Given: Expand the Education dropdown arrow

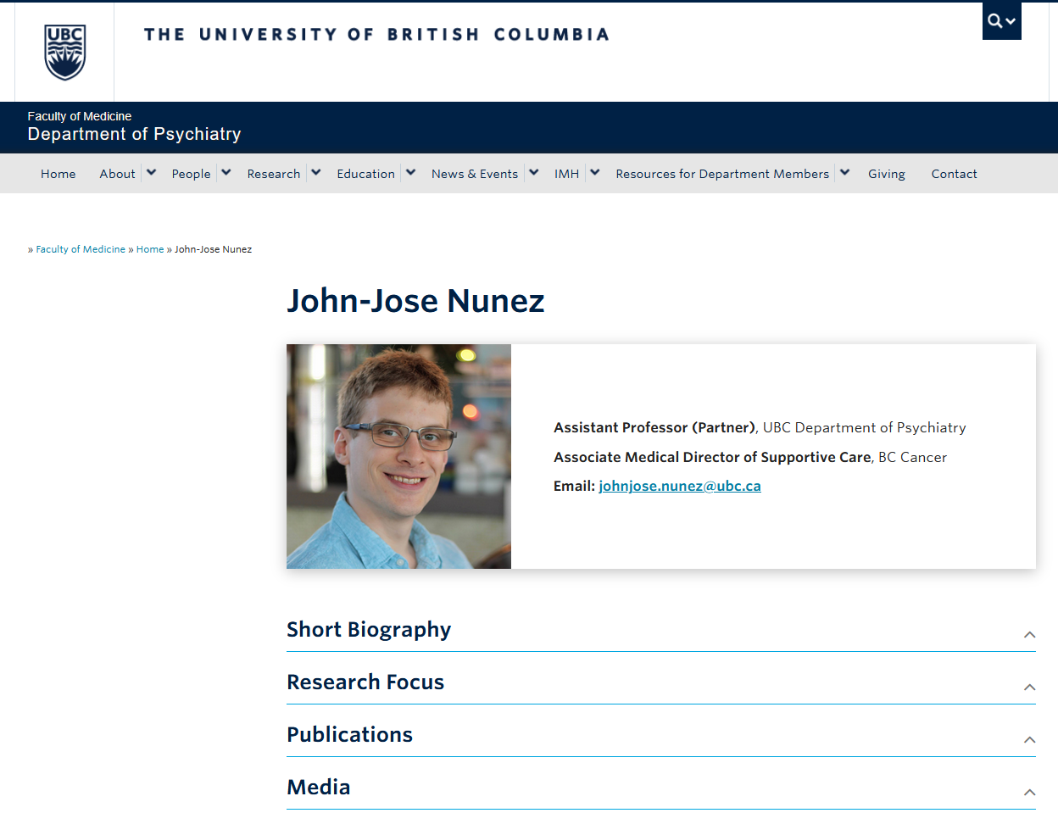Looking at the screenshot, I should pyautogui.click(x=410, y=173).
